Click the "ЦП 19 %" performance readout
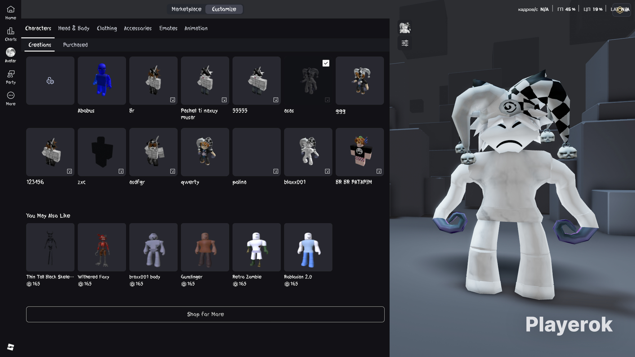The height and width of the screenshot is (357, 635). coord(593,9)
